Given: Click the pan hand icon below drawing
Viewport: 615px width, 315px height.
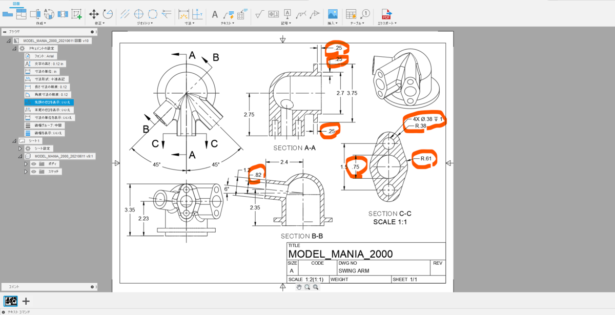Looking at the screenshot, I should [x=299, y=287].
